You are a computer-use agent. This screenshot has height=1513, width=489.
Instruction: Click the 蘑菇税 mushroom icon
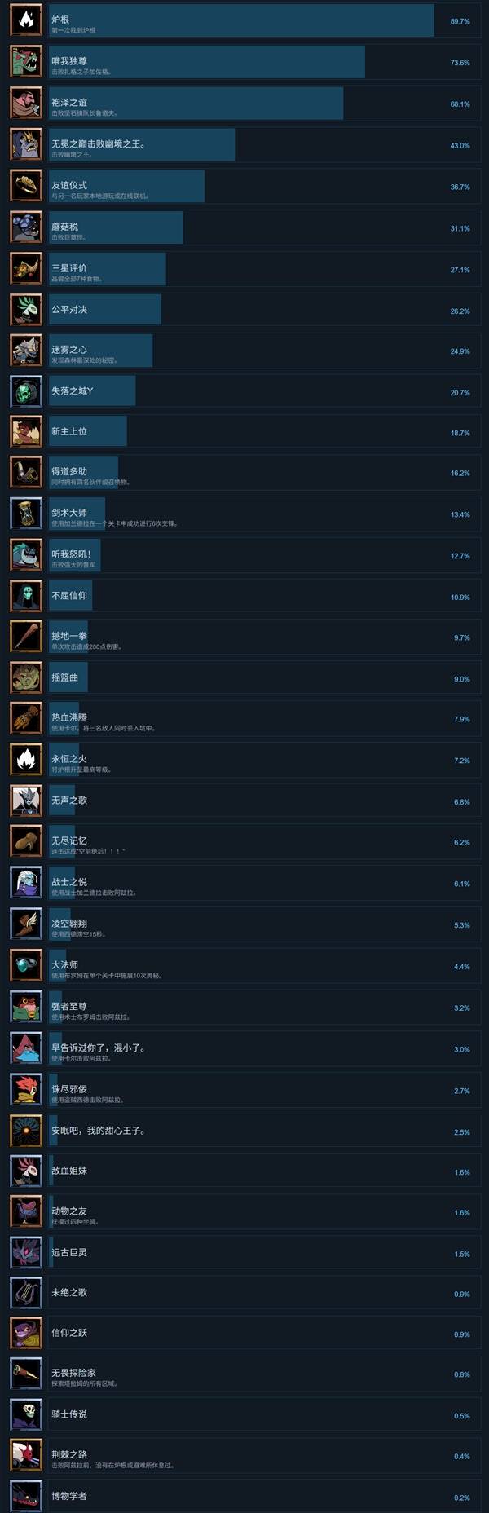(x=25, y=227)
